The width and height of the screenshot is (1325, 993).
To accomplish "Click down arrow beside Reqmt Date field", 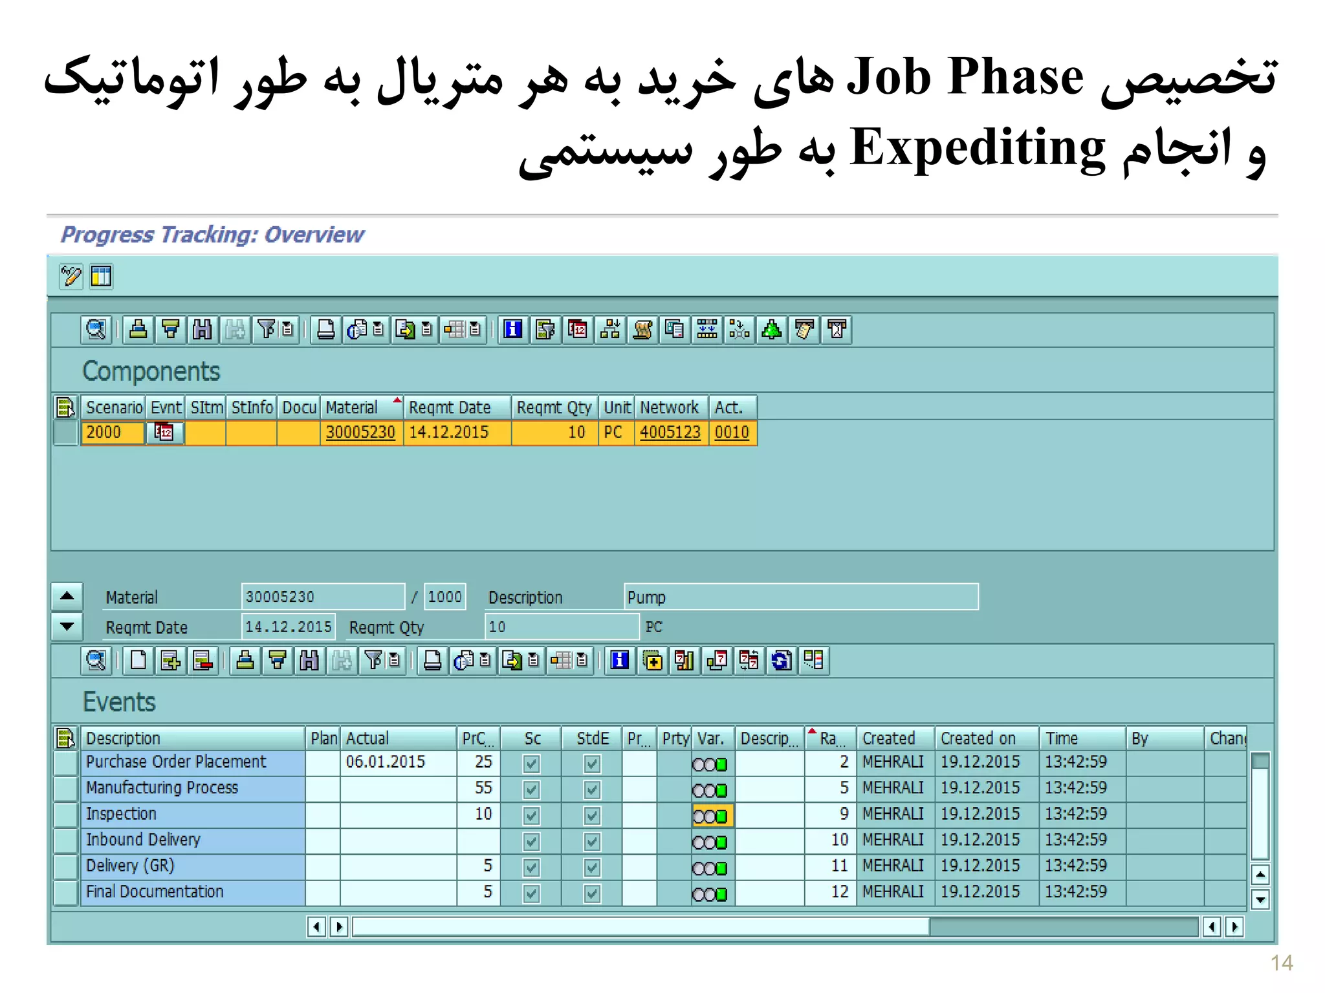I will tap(67, 626).
